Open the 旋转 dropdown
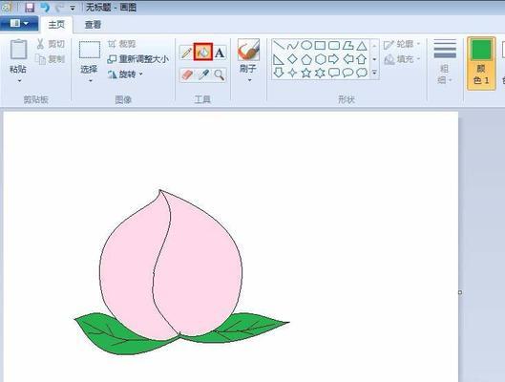Viewport: 505px width, 382px height. coord(125,74)
